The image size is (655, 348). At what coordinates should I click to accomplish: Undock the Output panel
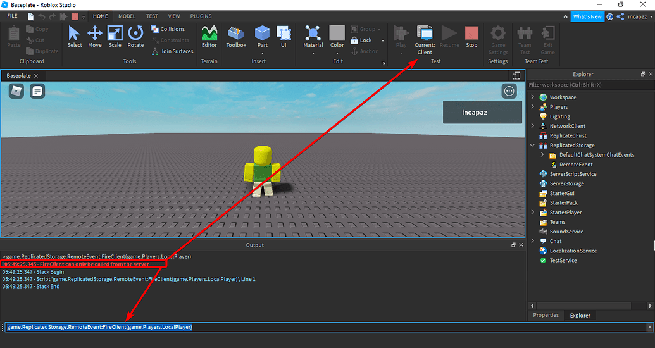pyautogui.click(x=513, y=245)
